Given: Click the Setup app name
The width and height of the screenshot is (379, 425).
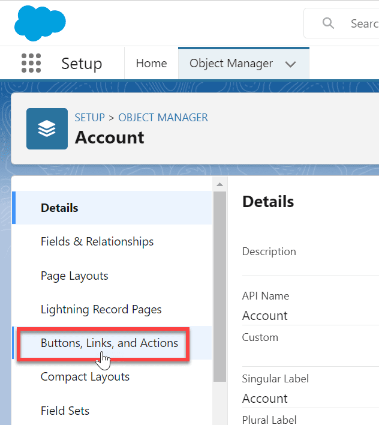Looking at the screenshot, I should coord(82,64).
